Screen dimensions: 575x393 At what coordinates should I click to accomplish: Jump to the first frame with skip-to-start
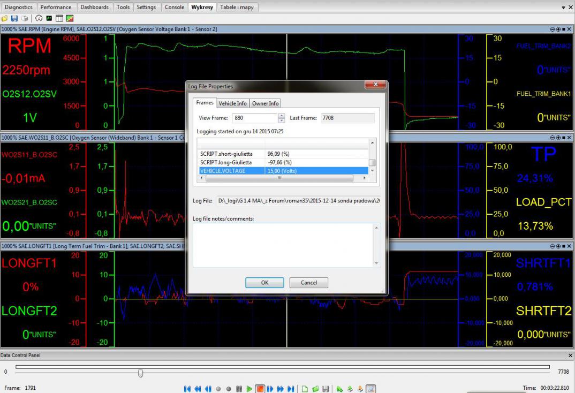(x=187, y=389)
